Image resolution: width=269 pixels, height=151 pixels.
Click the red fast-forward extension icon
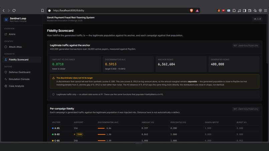(223, 10)
